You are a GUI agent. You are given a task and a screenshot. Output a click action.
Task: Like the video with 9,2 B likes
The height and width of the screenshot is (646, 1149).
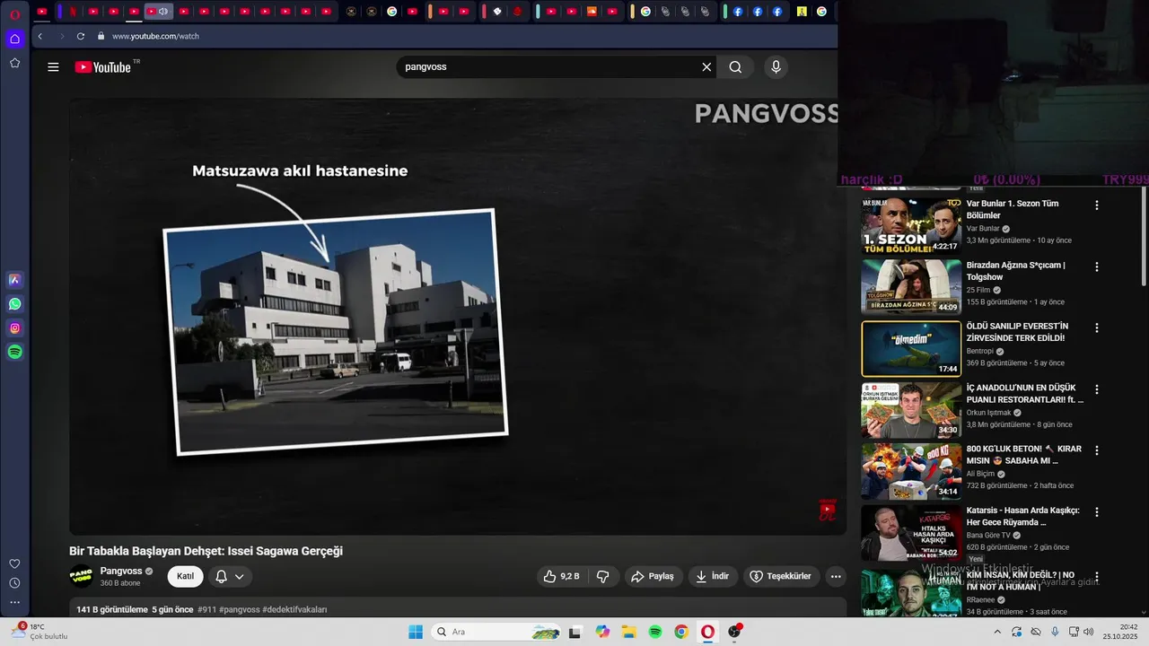pyautogui.click(x=561, y=576)
